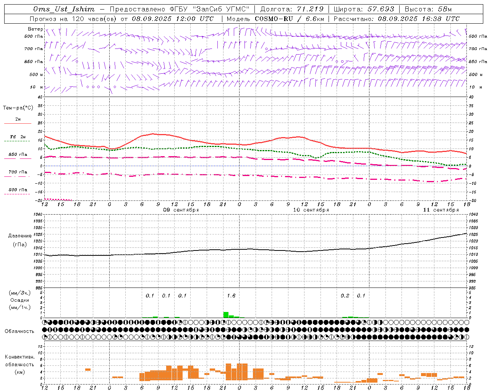The width and height of the screenshot is (489, 391).
Task: Click the 850 гПа temperature legend entry
Action: [18, 155]
